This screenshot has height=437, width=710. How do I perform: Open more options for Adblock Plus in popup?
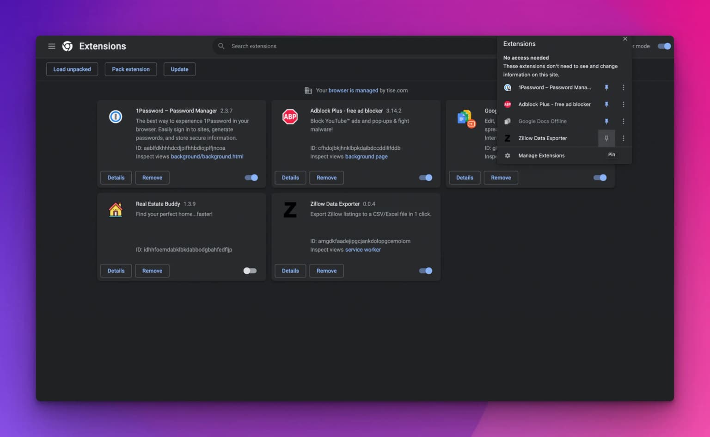pyautogui.click(x=623, y=105)
